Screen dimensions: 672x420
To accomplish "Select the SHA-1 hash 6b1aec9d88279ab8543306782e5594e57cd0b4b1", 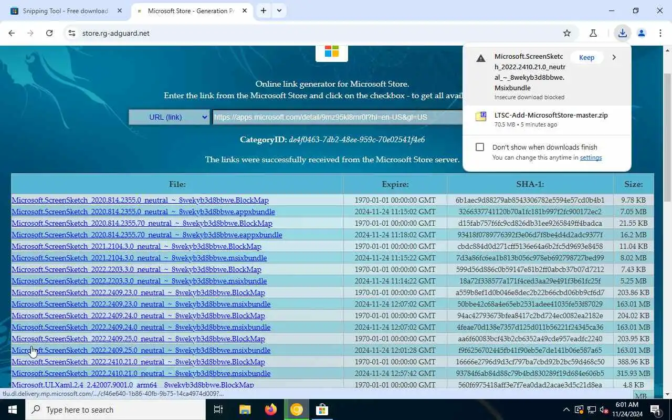I will (x=530, y=200).
